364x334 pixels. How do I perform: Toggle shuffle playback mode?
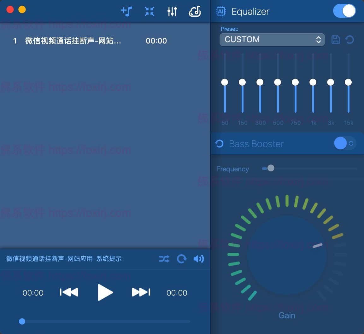164,259
